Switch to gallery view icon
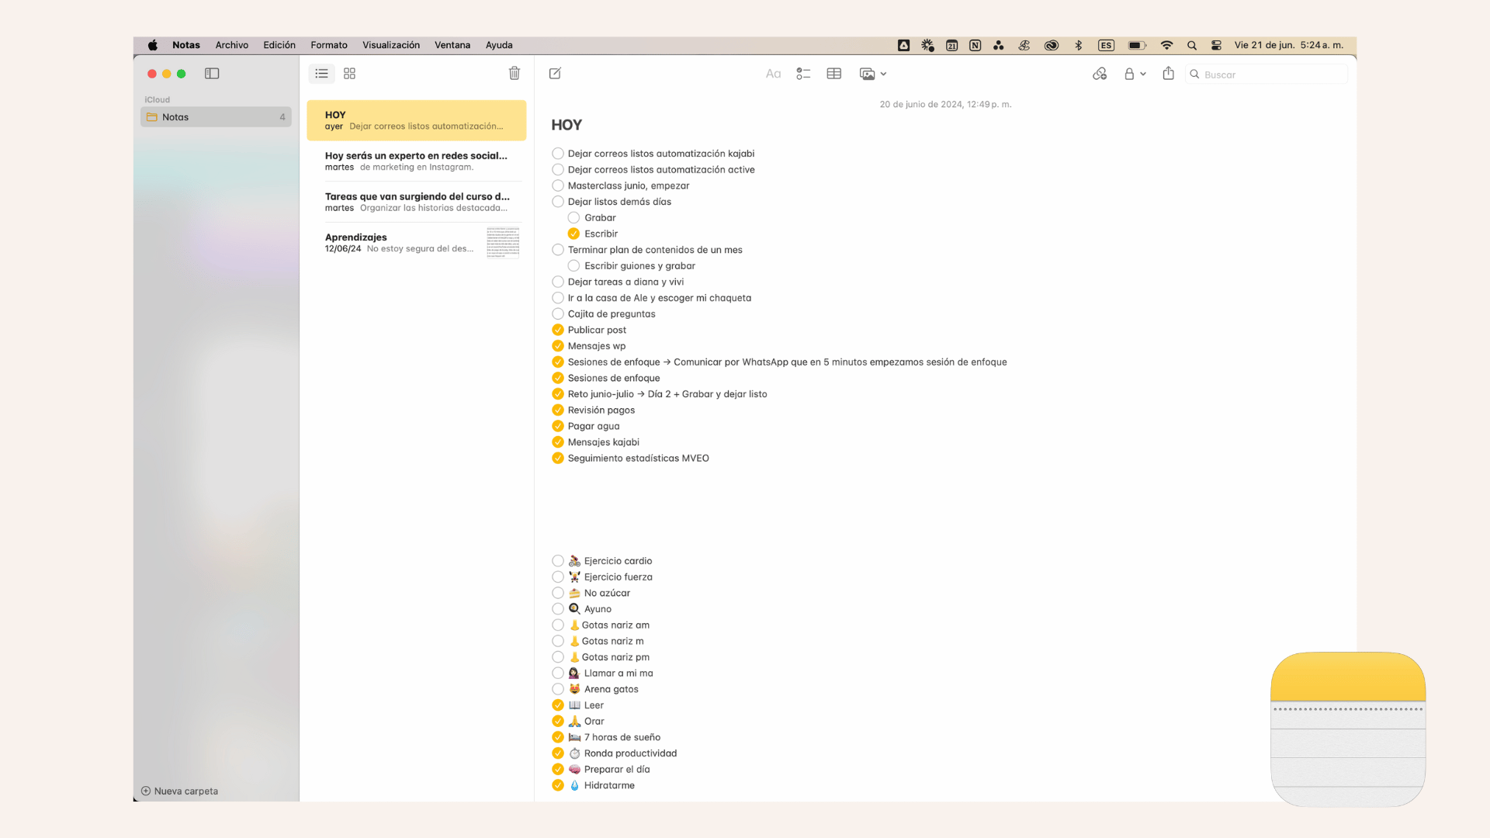The height and width of the screenshot is (838, 1490). (349, 74)
